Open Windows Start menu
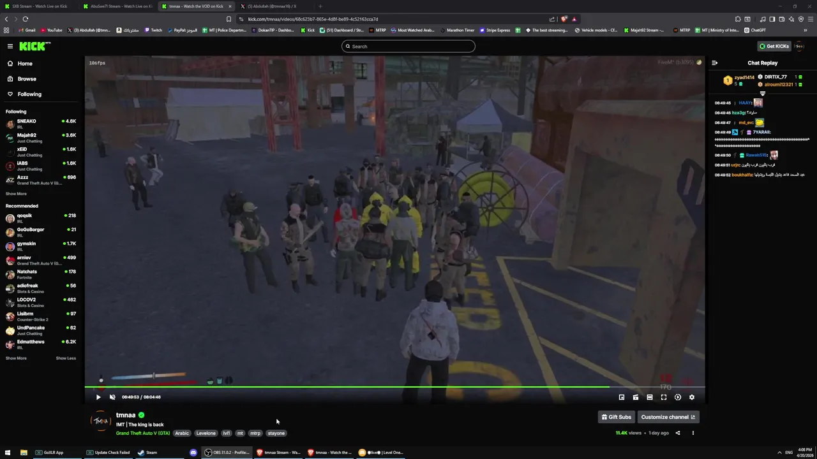Screen dimensions: 817x459 [8, 453]
